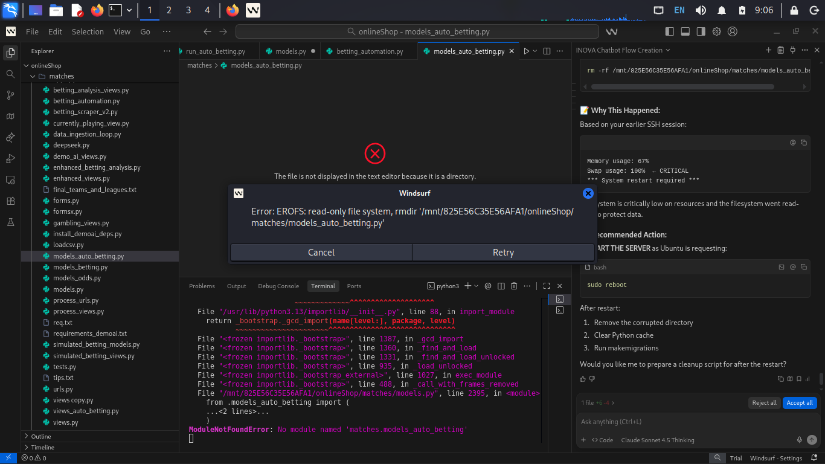825x464 pixels.
Task: Open the Selection menu
Action: point(88,31)
